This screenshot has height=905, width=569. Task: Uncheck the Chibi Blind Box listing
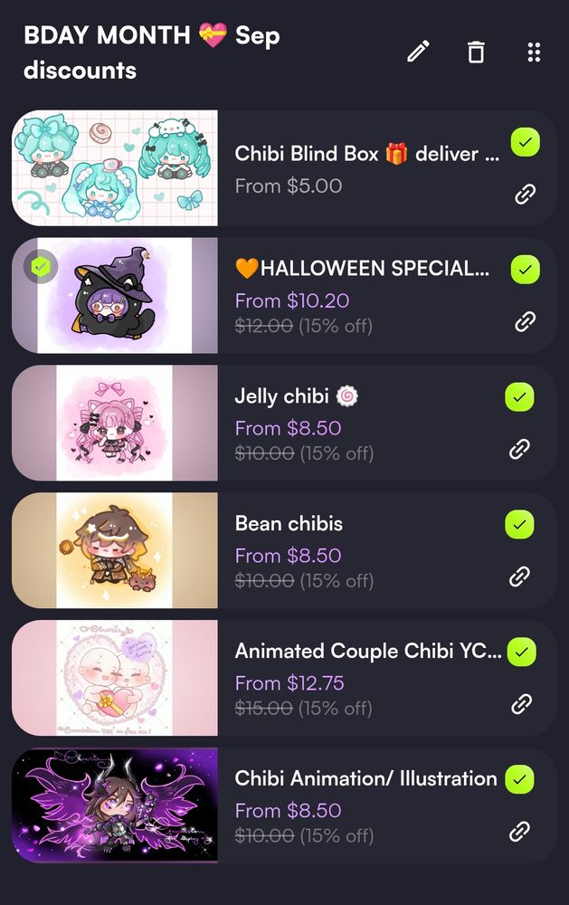tap(526, 142)
